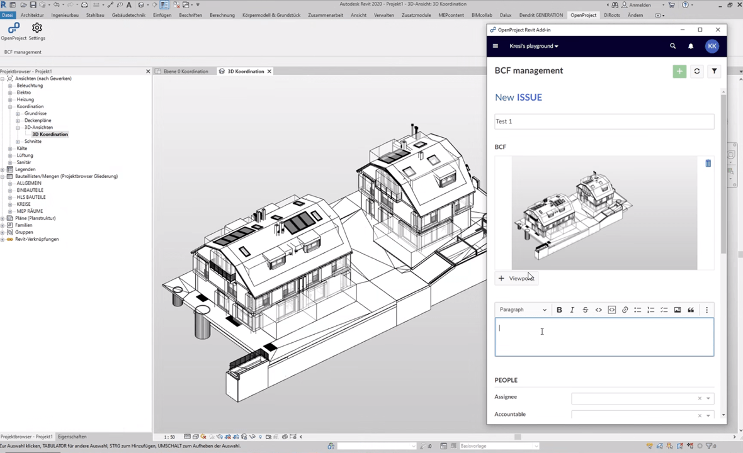Open the Paragraph style dropdown
The width and height of the screenshot is (743, 453).
(523, 310)
